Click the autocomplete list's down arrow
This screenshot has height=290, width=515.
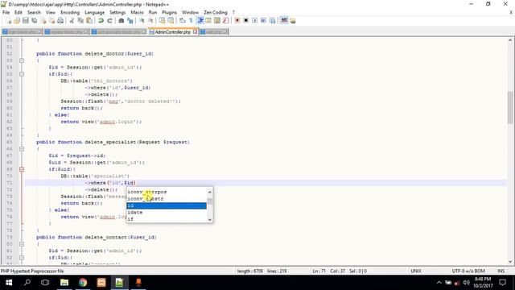pos(210,219)
